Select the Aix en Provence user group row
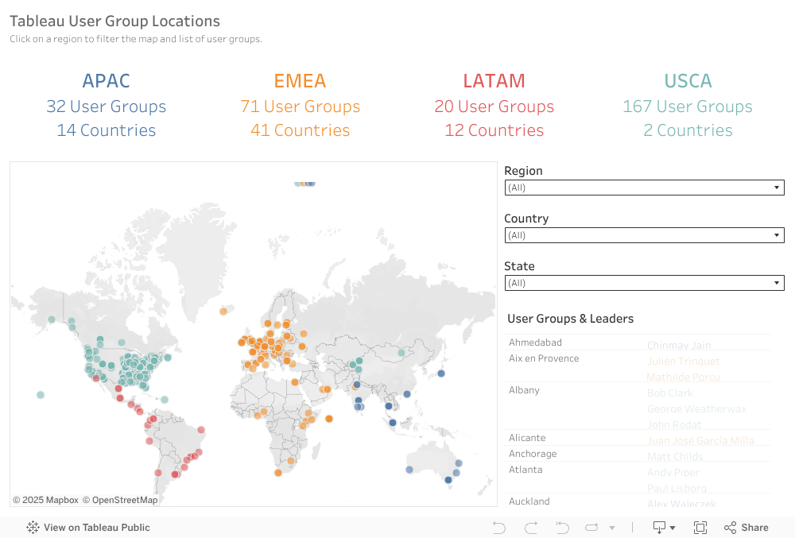 (x=544, y=358)
